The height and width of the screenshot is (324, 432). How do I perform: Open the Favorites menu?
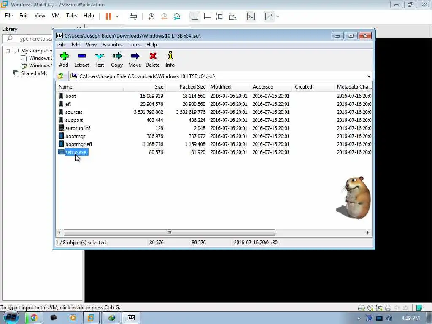tap(112, 45)
